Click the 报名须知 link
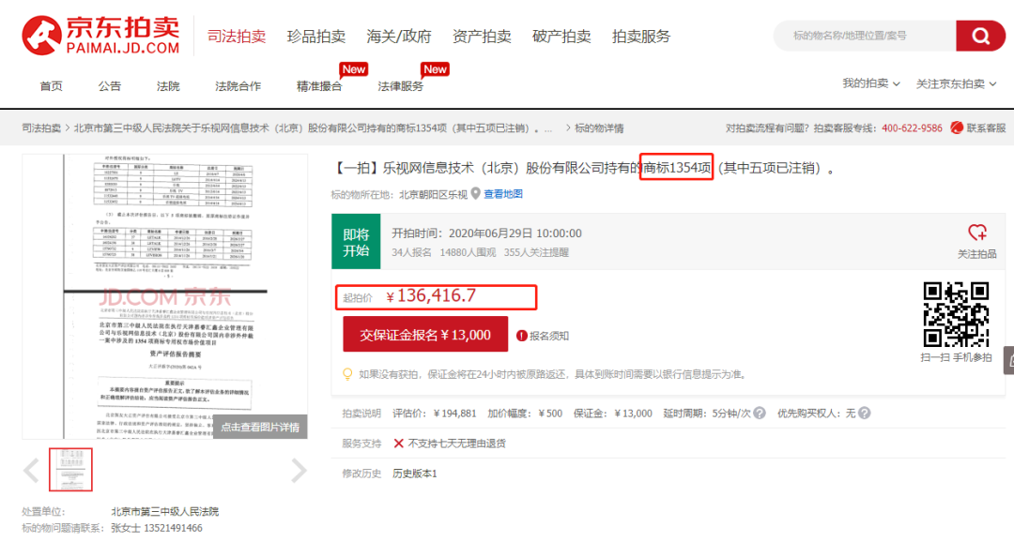1014x542 pixels. (x=549, y=336)
